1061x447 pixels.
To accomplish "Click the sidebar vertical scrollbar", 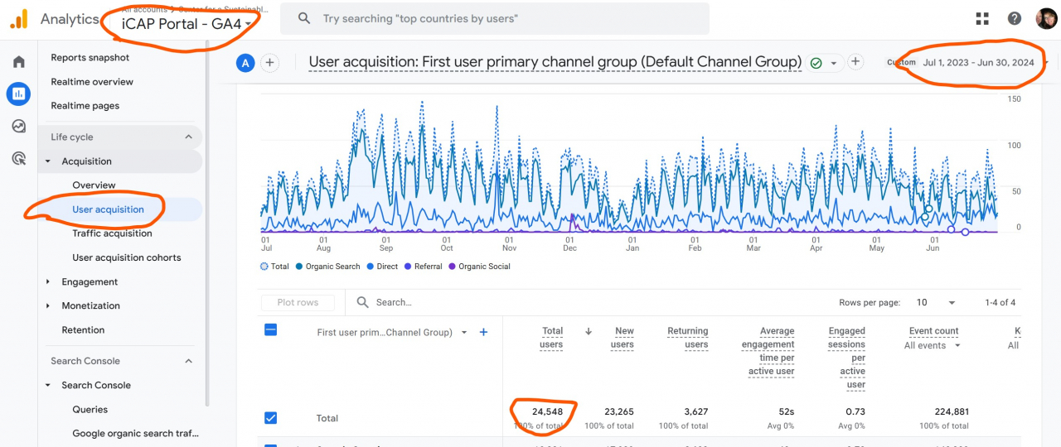I will pyautogui.click(x=208, y=223).
